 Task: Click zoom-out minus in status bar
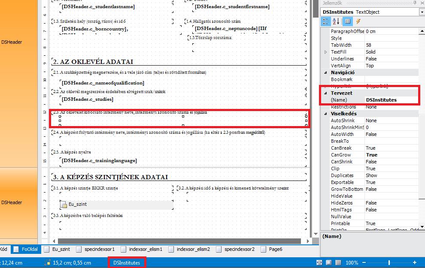(x=364, y=262)
